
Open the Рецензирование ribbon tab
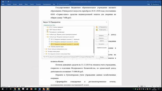[x=47, y=4]
